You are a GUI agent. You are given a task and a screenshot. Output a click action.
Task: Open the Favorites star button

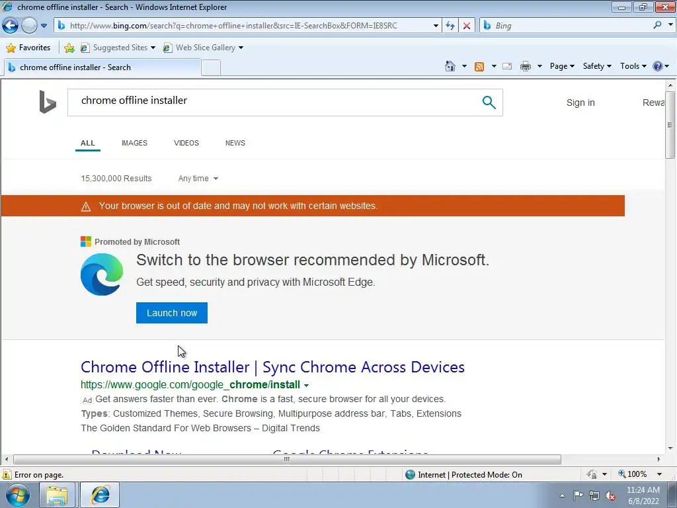click(x=28, y=48)
